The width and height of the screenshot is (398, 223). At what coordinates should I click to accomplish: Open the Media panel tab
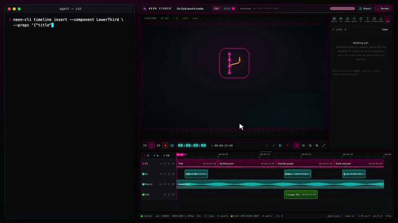point(334,20)
